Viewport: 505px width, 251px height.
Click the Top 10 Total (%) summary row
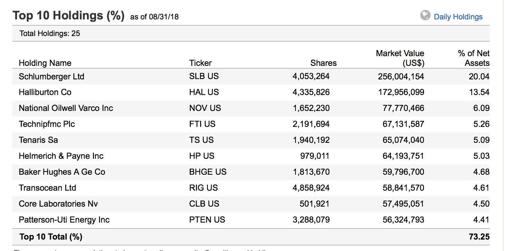(51, 236)
